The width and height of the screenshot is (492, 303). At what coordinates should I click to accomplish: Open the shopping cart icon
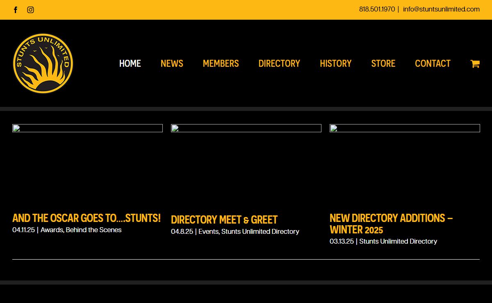pos(475,63)
